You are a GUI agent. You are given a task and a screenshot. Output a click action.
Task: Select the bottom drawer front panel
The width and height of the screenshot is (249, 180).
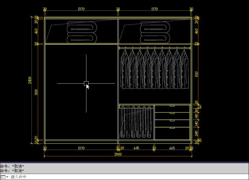172,133
